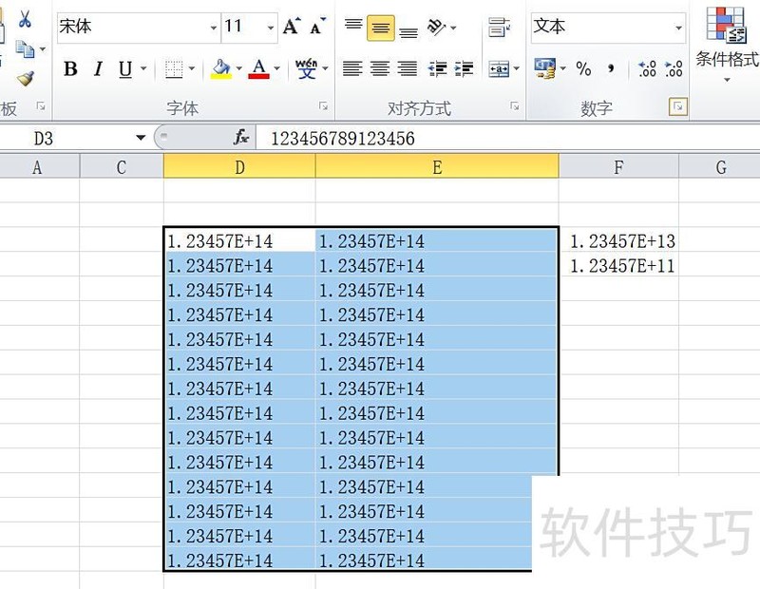Click the white active cell showing 1.23457E+14
Screen dimensions: 760x589
point(239,240)
